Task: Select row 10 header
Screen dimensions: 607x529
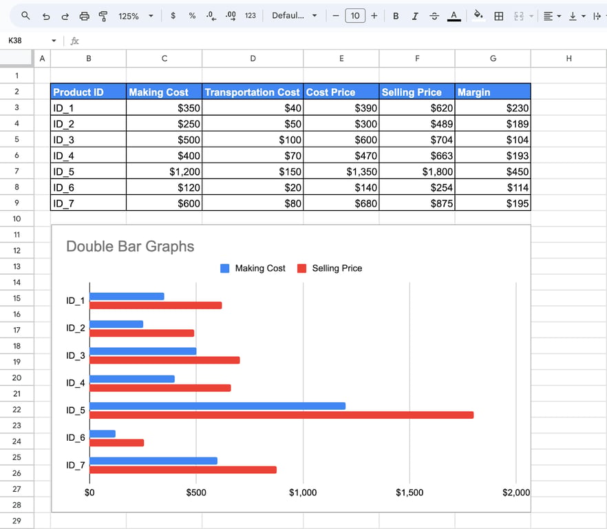Action: 17,218
